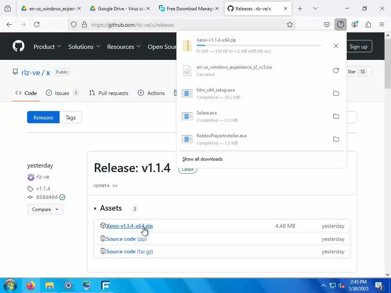
Task: Open a new browser tab
Action: (300, 9)
